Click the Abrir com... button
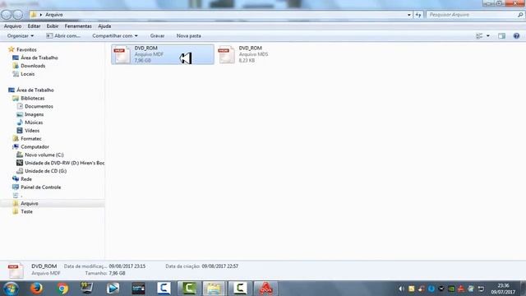This screenshot has width=526, height=296. 63,36
